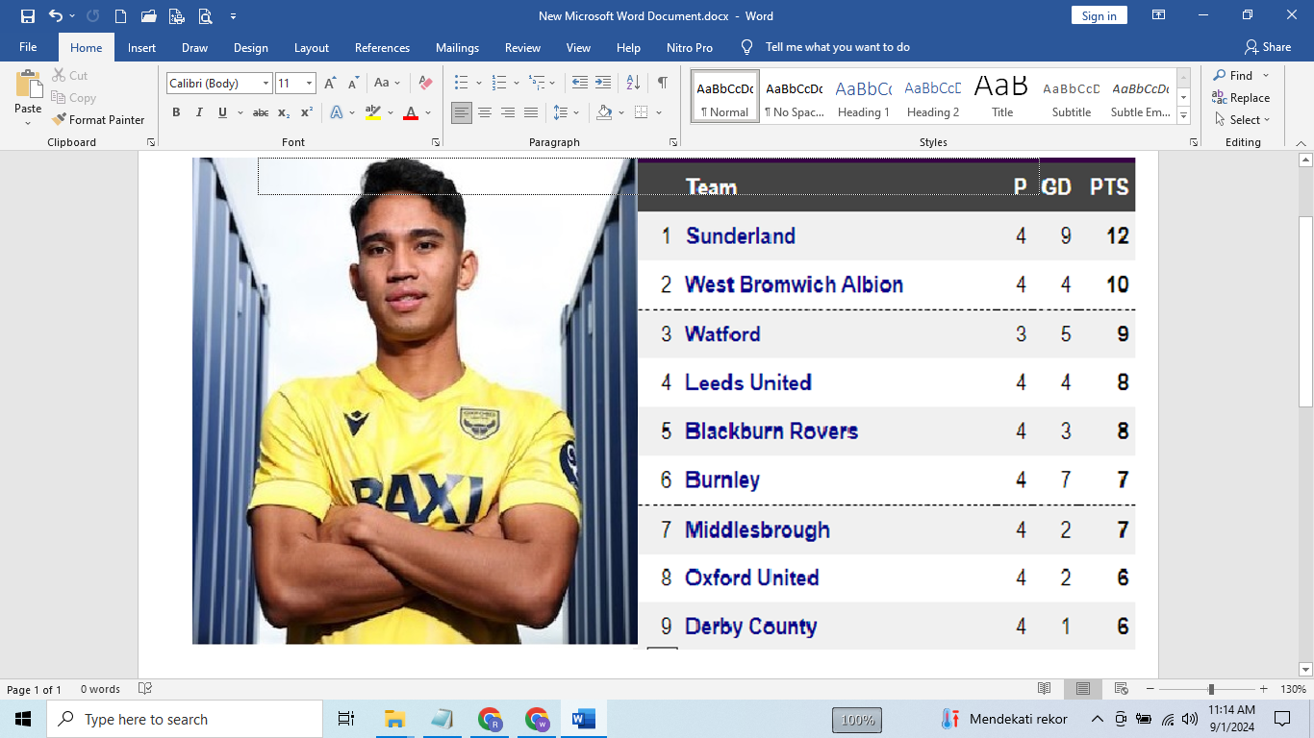The height and width of the screenshot is (738, 1314).
Task: Click the proofing errors icon in status bar
Action: [x=145, y=689]
